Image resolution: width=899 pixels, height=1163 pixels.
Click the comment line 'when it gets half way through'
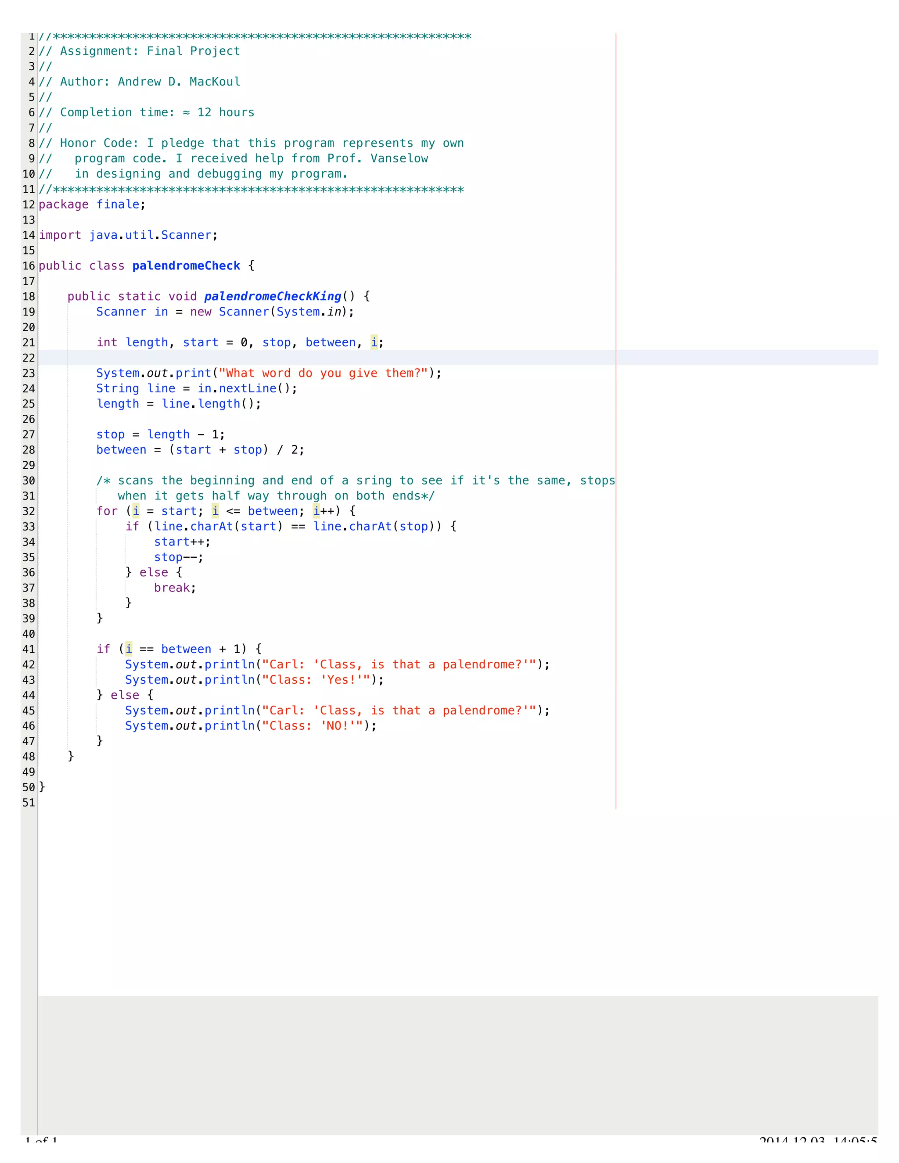coord(277,496)
